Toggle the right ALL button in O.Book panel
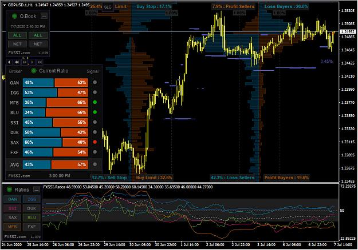 pyautogui.click(x=38, y=35)
